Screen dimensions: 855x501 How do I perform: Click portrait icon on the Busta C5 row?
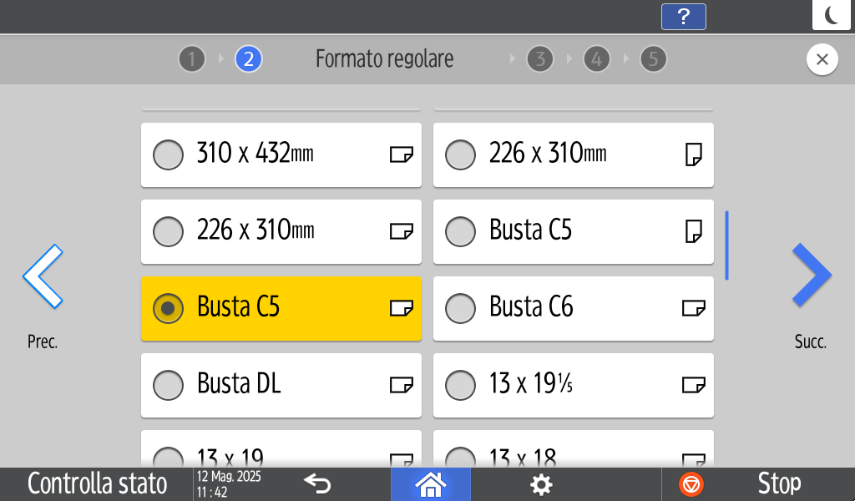(x=694, y=231)
